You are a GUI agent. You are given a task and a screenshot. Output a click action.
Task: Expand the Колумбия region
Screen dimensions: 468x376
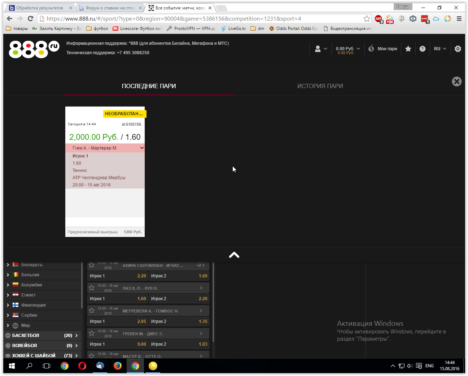coord(8,285)
